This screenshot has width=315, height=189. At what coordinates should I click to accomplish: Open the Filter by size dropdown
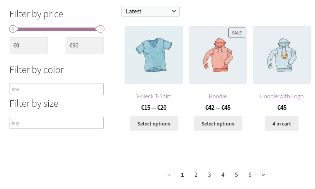57,123
